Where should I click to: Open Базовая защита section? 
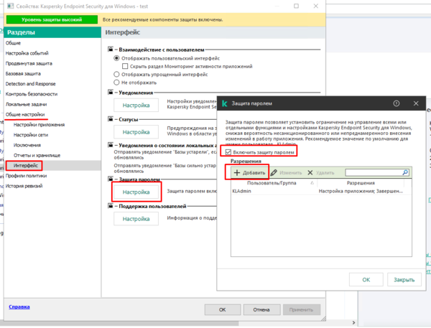pyautogui.click(x=23, y=74)
